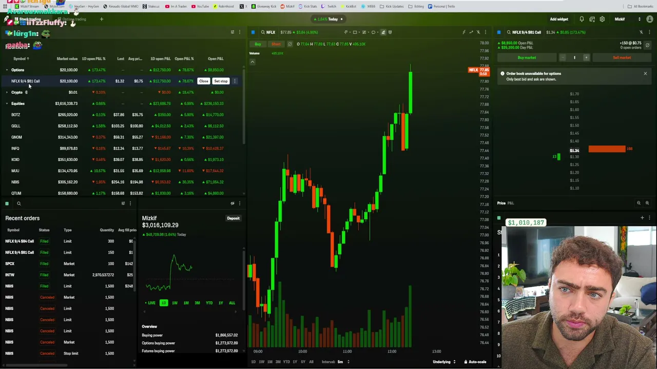The height and width of the screenshot is (369, 657).
Task: Toggle hide balances eye in account widget
Action: [x=232, y=203]
